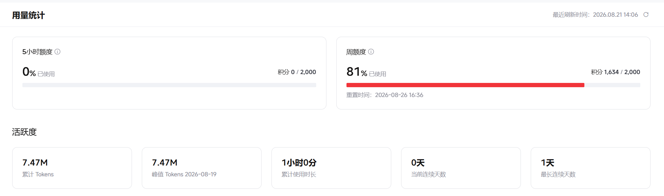Open the info icon next to 周额度
The width and height of the screenshot is (664, 196).
(x=371, y=52)
